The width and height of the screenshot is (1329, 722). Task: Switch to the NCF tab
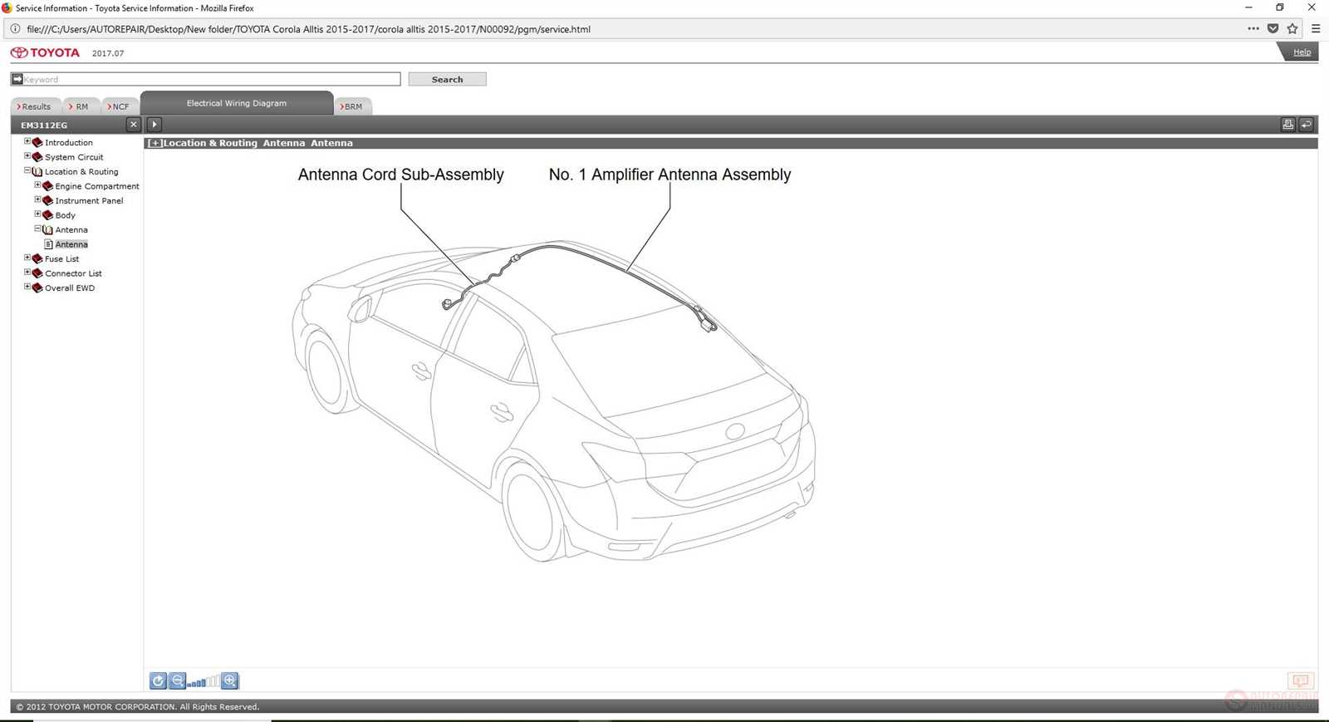119,106
